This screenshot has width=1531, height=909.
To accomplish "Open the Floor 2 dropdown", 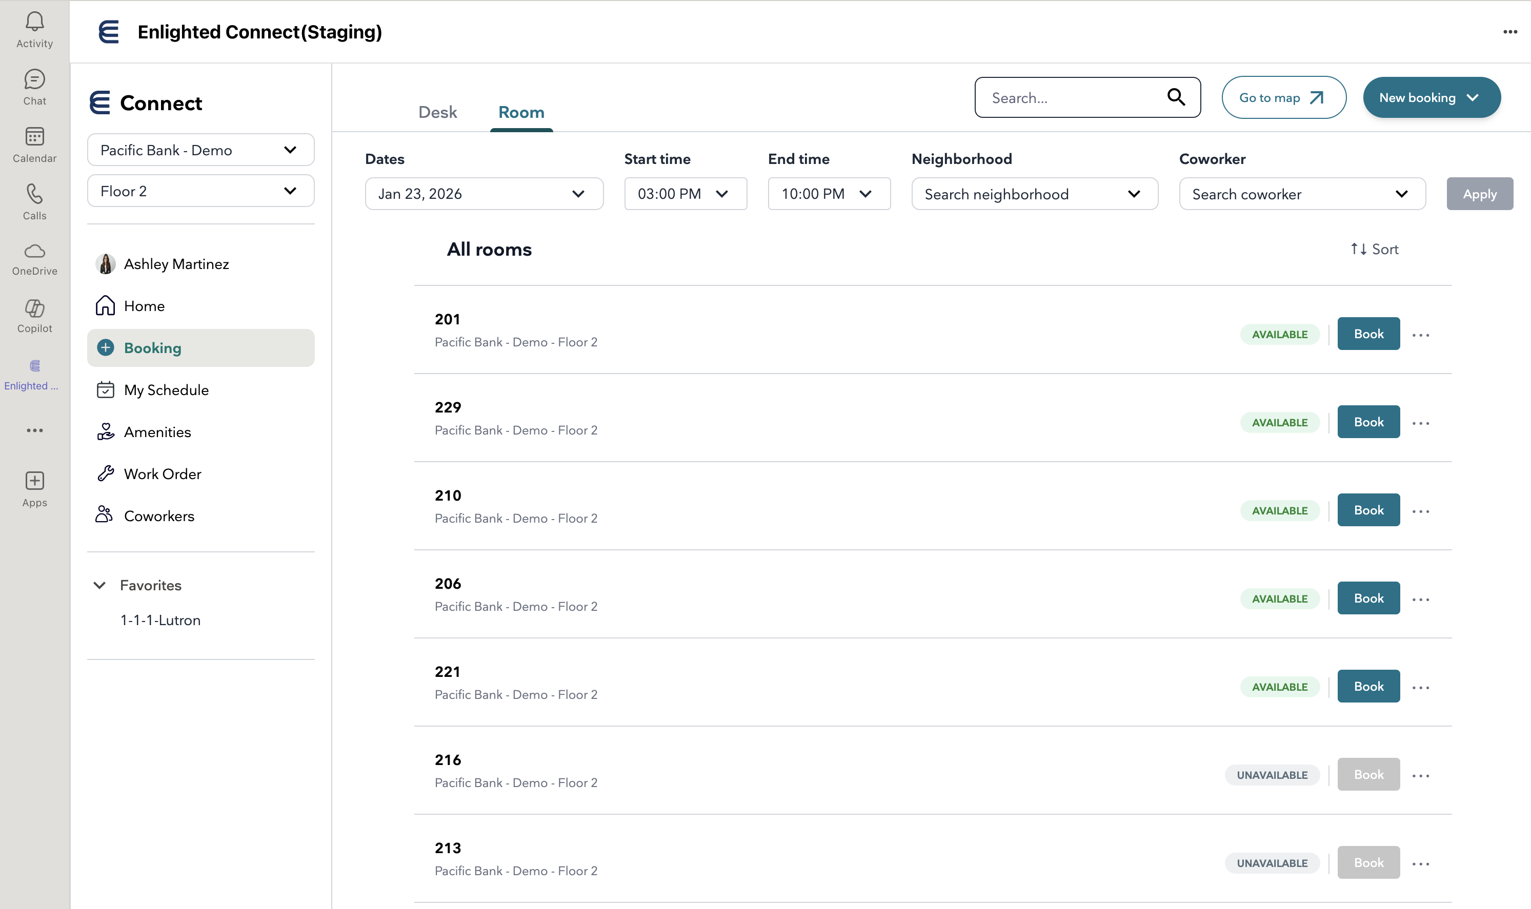I will click(x=200, y=191).
